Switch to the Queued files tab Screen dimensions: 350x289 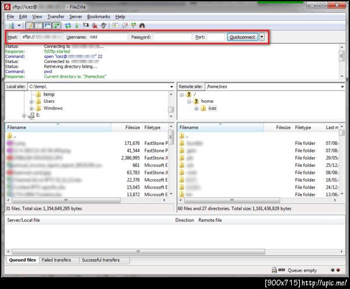tap(22, 260)
